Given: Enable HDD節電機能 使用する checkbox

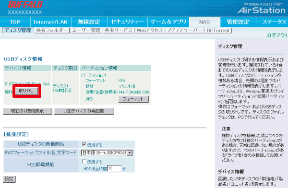Looking at the screenshot, I should 84,161.
